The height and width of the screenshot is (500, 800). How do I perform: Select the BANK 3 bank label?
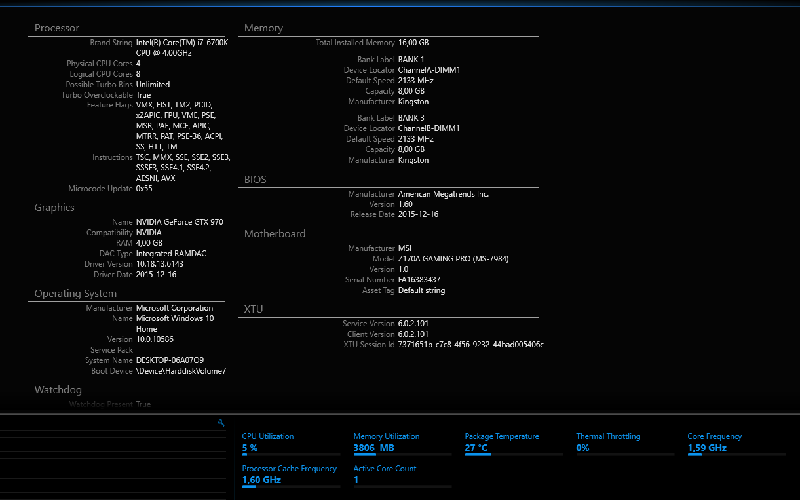tap(411, 118)
